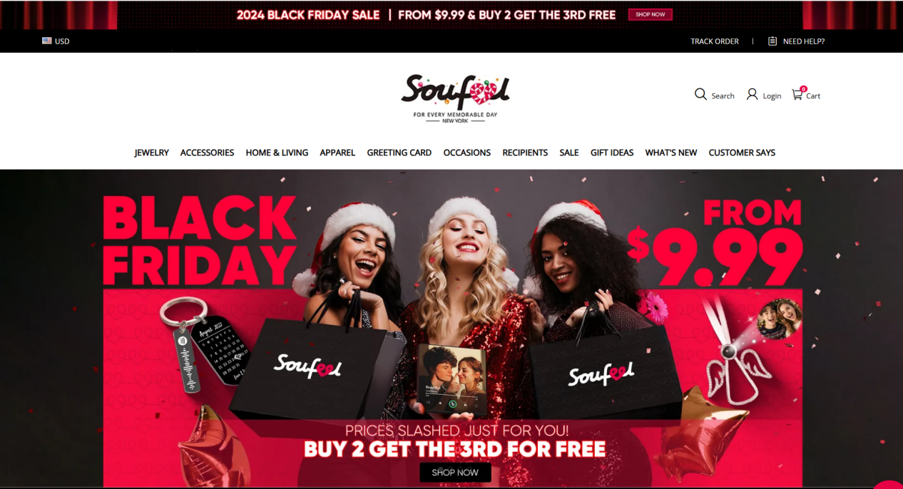
Task: Click the Black Friday hero banner image
Action: coord(451,329)
